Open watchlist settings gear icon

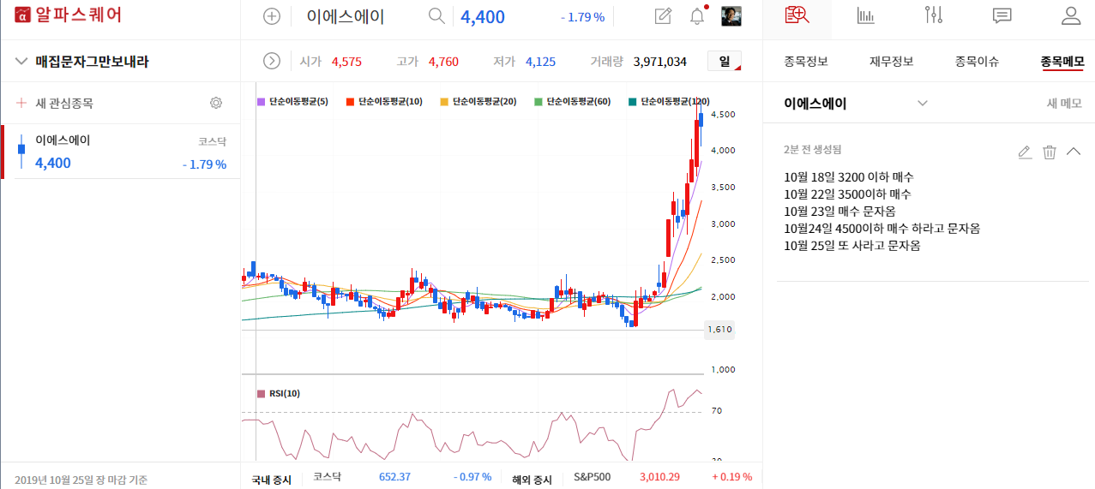tap(216, 103)
